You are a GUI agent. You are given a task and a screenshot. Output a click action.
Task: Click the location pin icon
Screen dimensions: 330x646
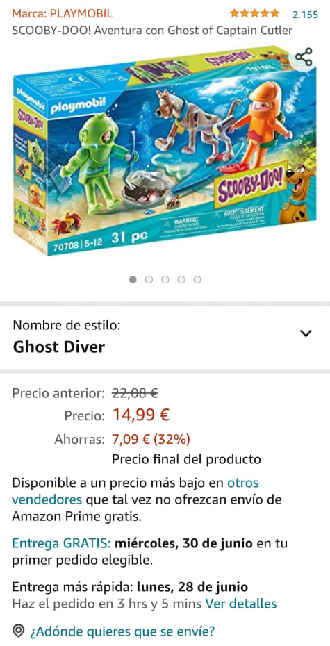18,630
